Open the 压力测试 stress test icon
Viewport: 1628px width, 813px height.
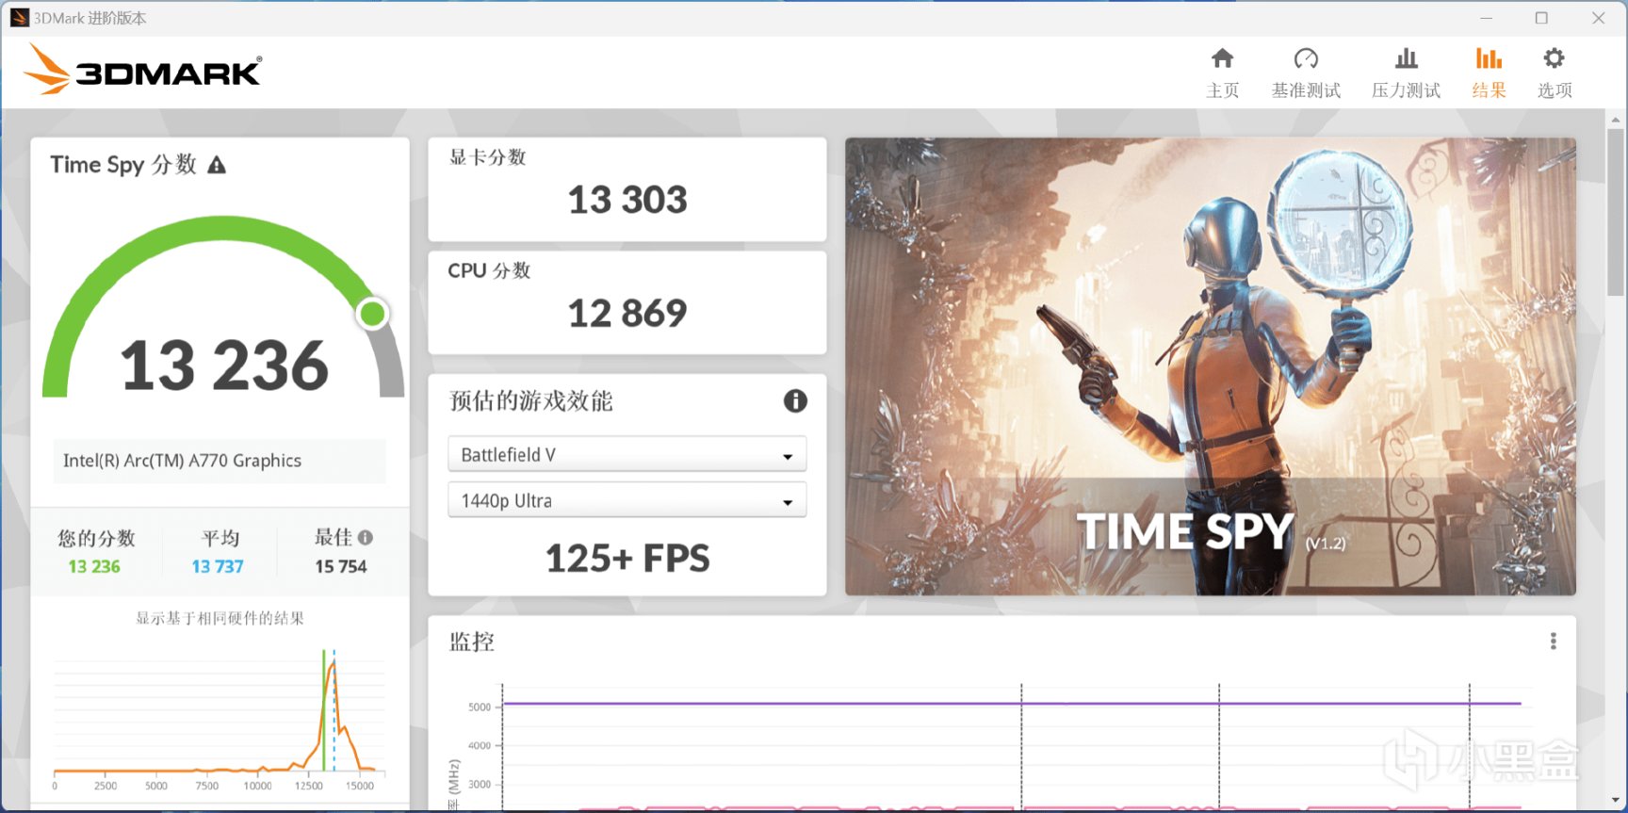1406,58
